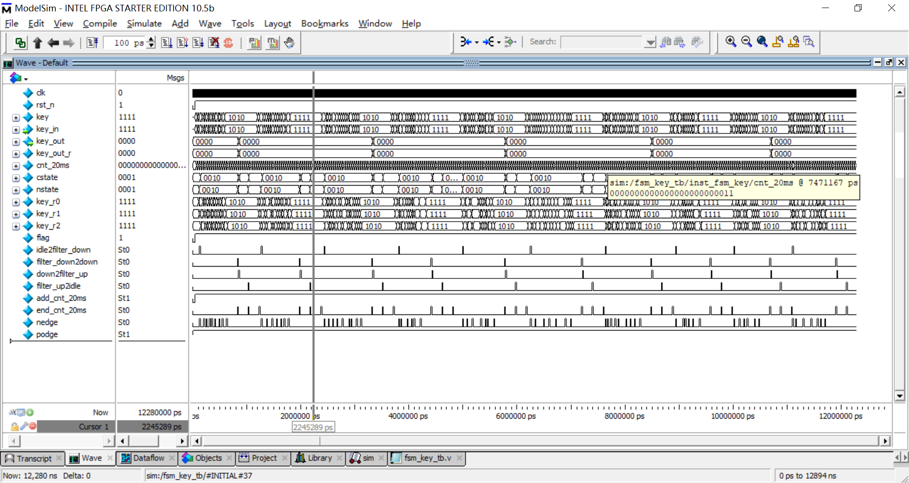909x483 pixels.
Task: Expand the key_out_r signal bus
Action: [16, 154]
